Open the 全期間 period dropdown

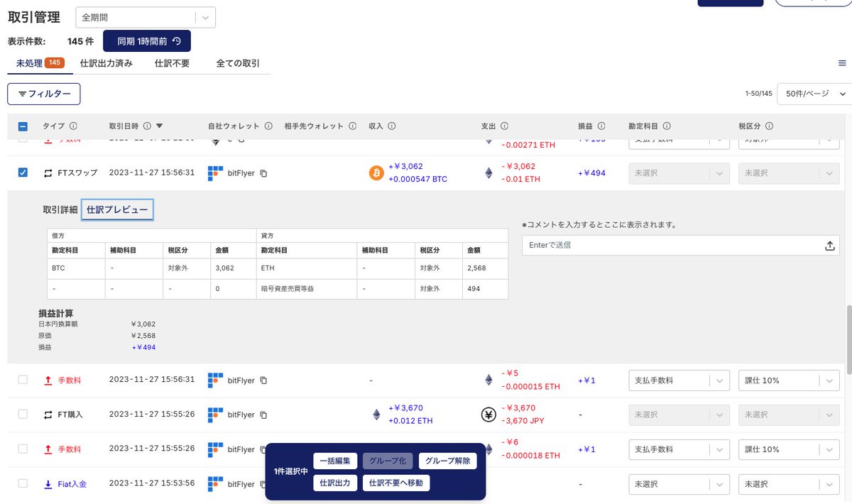[x=146, y=16]
